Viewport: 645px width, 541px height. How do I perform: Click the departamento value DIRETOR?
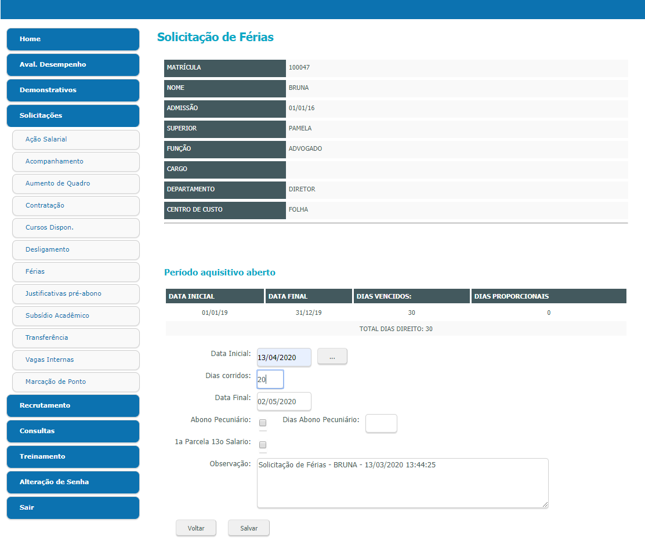302,189
